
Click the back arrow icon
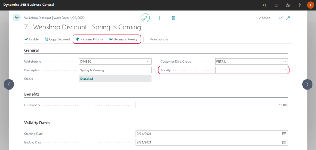click(x=17, y=18)
